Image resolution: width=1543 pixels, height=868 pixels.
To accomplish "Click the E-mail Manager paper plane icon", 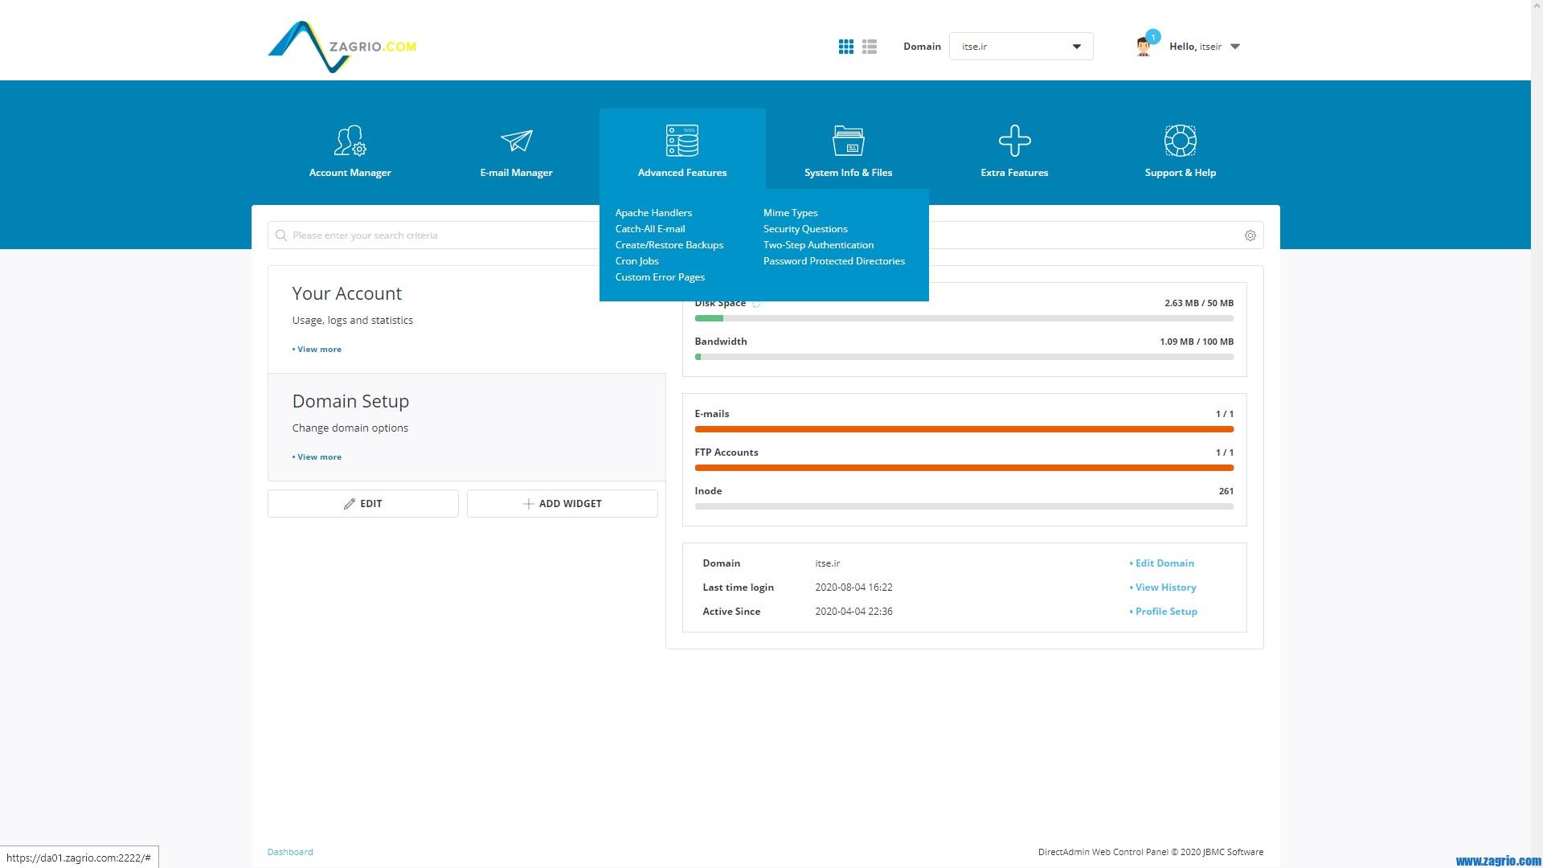I will (x=516, y=141).
